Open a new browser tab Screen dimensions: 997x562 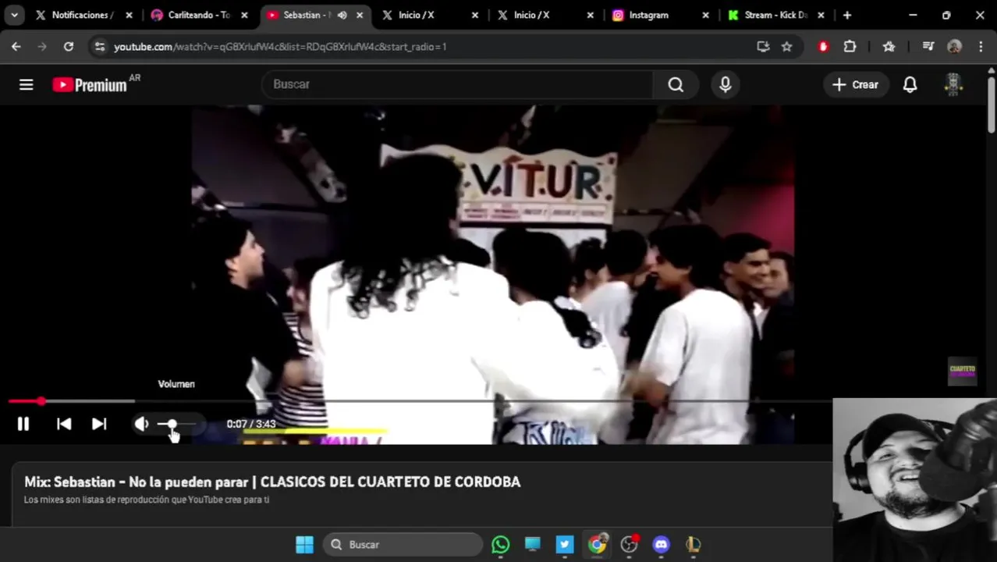[847, 15]
